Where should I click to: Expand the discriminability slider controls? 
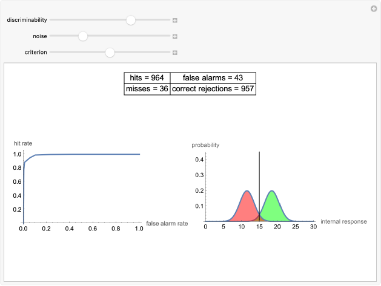tap(174, 21)
